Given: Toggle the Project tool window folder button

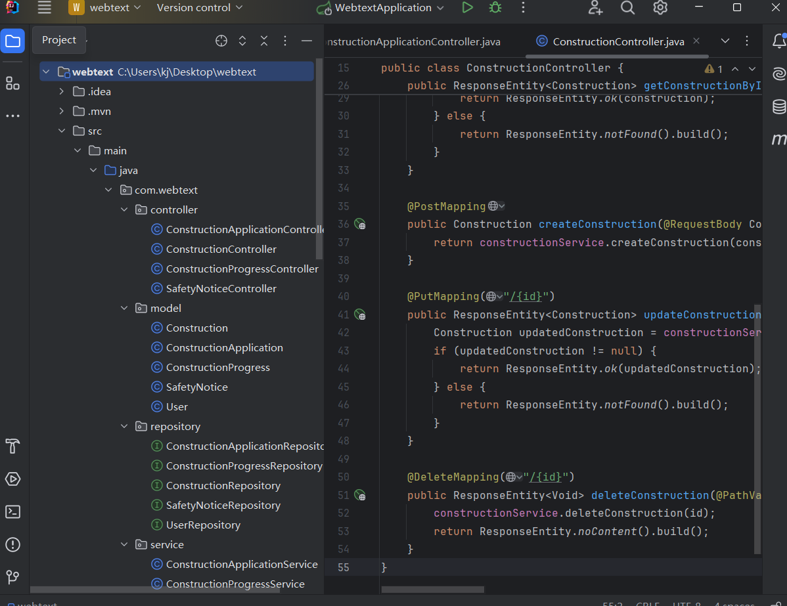Looking at the screenshot, I should 12,41.
